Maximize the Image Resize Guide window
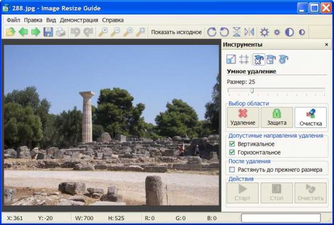This screenshot has height=225, width=334. [314, 8]
